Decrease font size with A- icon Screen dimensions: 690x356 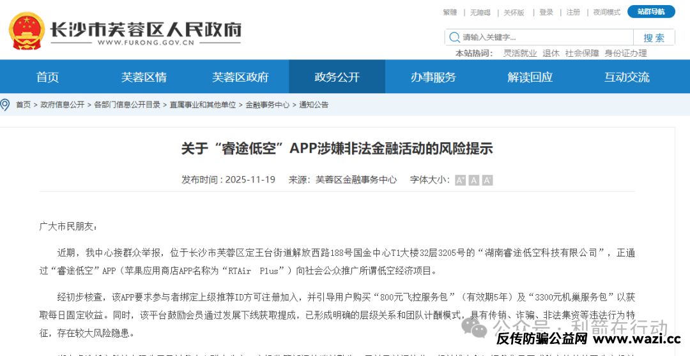[487, 181]
